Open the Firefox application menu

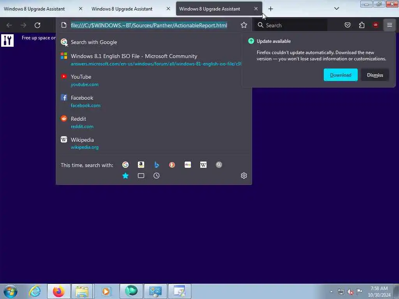(390, 25)
